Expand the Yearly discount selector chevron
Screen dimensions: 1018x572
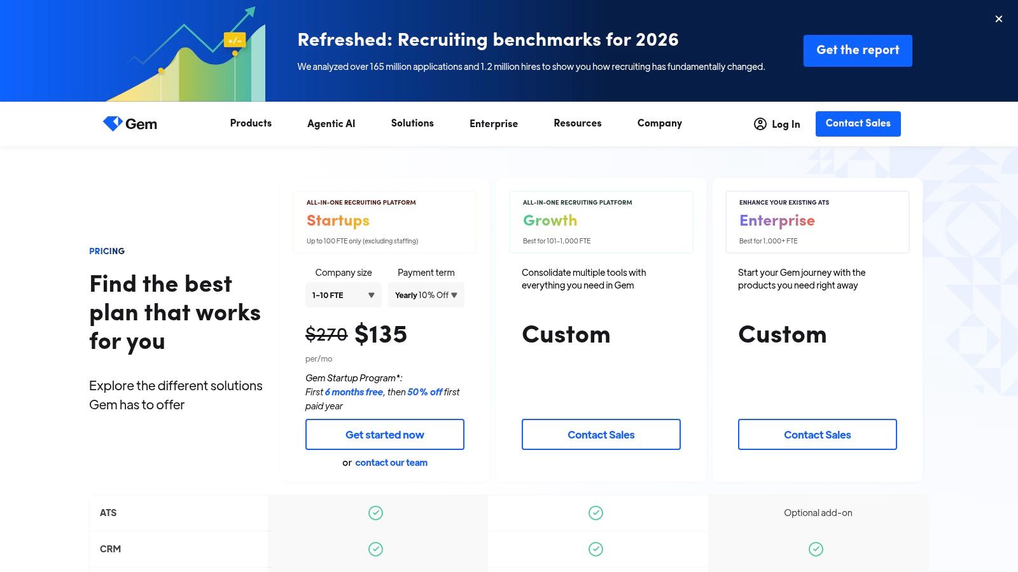click(x=453, y=295)
